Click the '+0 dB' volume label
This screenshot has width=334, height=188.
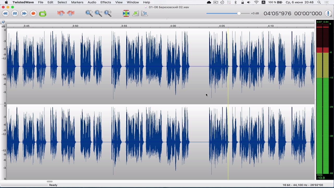(x=255, y=13)
